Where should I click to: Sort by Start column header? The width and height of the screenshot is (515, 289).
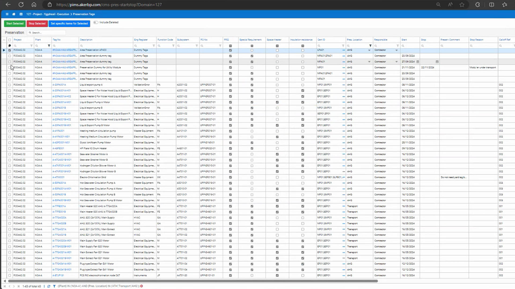click(404, 40)
